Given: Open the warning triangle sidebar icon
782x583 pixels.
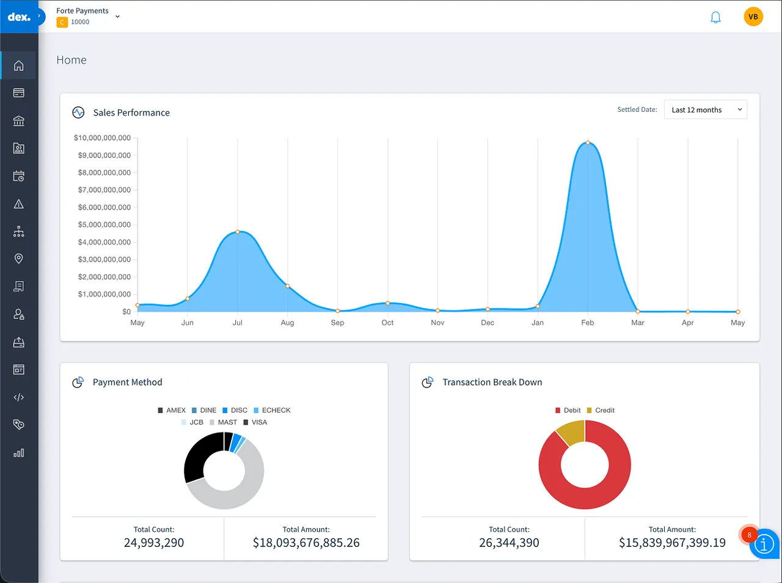Looking at the screenshot, I should [19, 204].
